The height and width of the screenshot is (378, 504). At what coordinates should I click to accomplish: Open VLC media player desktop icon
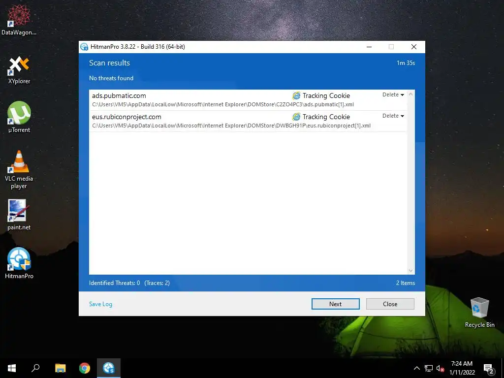(19, 170)
